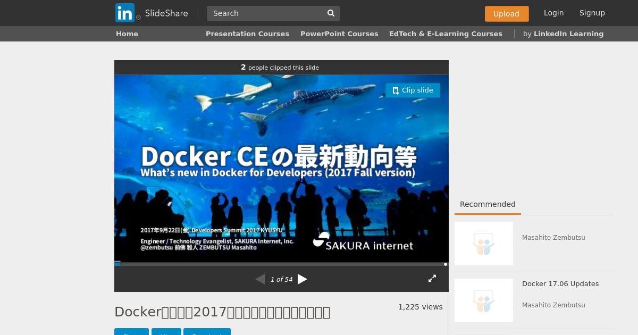Viewport: 638px width, 335px height.
Task: Select the Recommended tab
Action: point(488,204)
